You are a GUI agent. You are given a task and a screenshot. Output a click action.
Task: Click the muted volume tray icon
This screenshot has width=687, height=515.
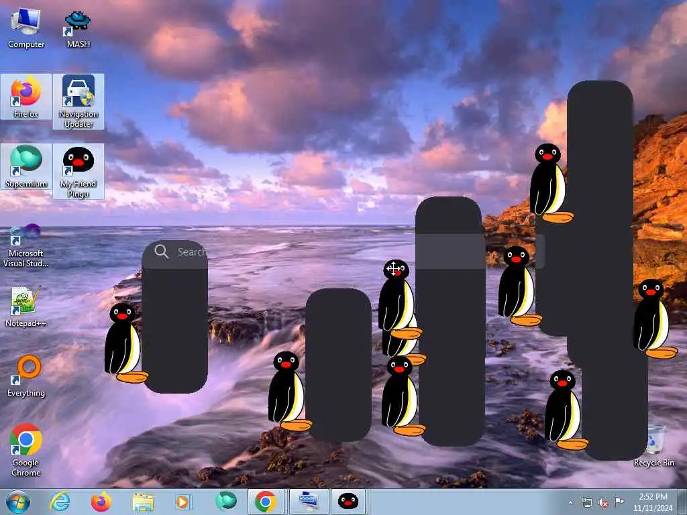pyautogui.click(x=603, y=503)
